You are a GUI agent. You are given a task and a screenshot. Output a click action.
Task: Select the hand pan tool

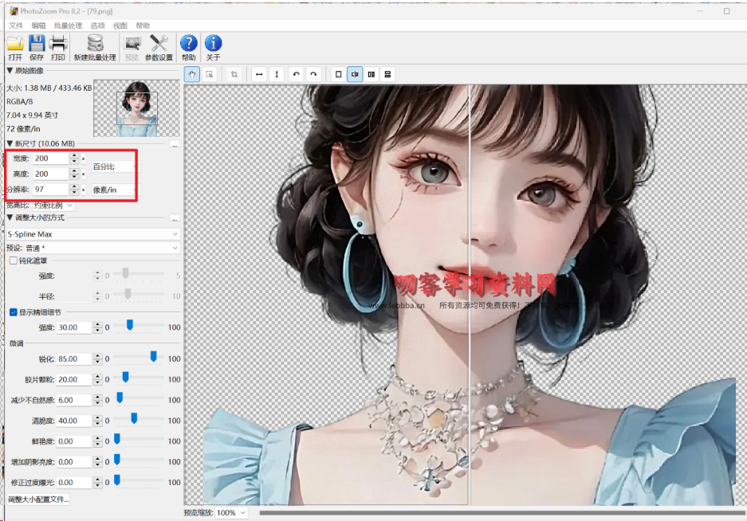[192, 74]
